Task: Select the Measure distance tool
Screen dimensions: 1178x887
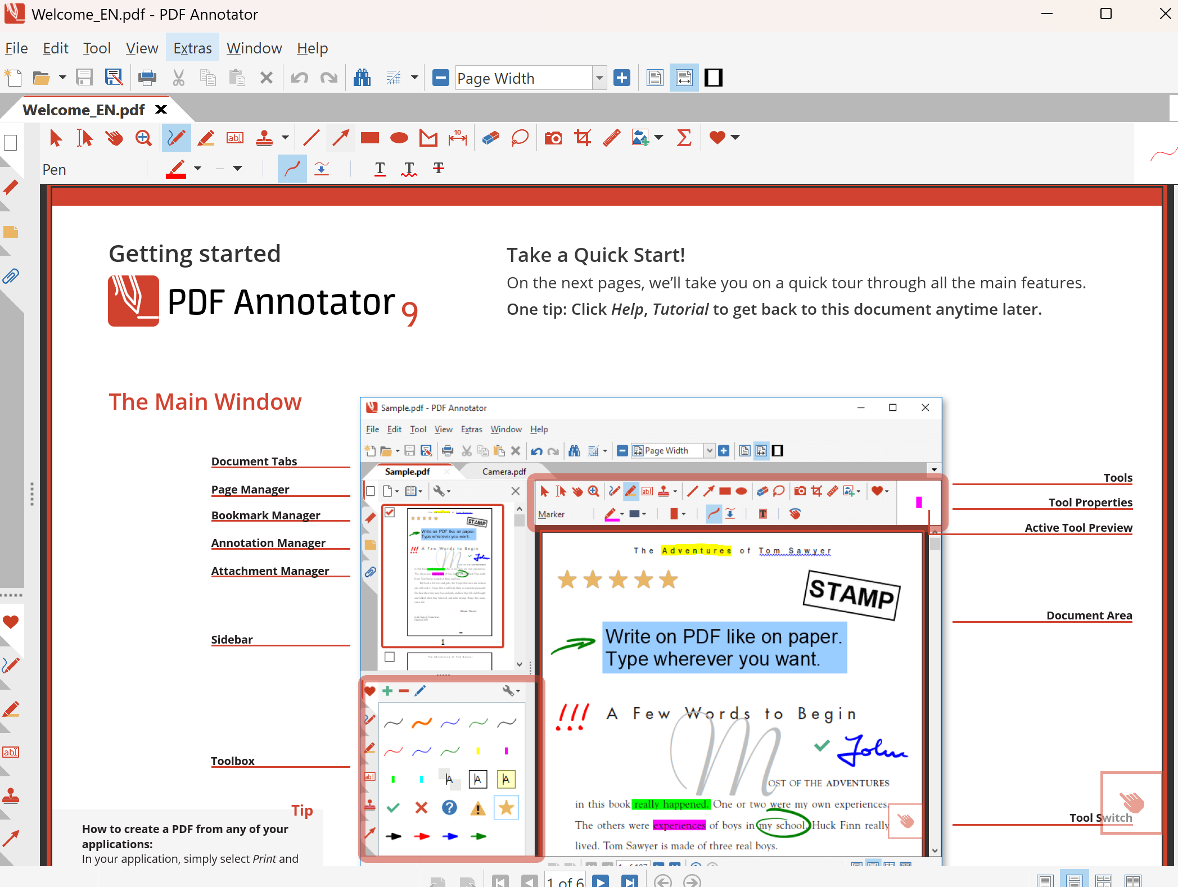Action: 458,138
